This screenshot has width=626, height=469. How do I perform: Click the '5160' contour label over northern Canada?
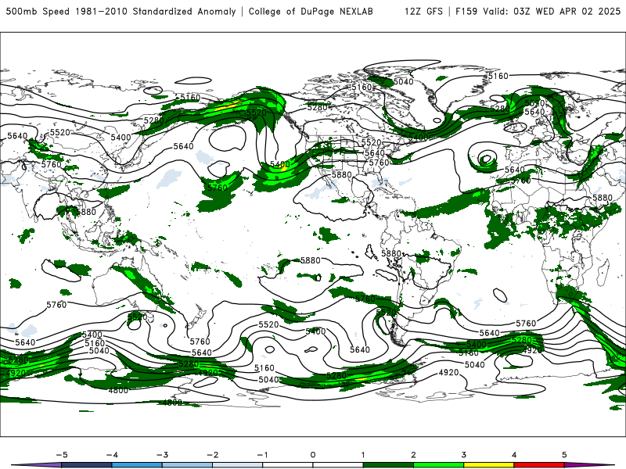tap(362, 87)
